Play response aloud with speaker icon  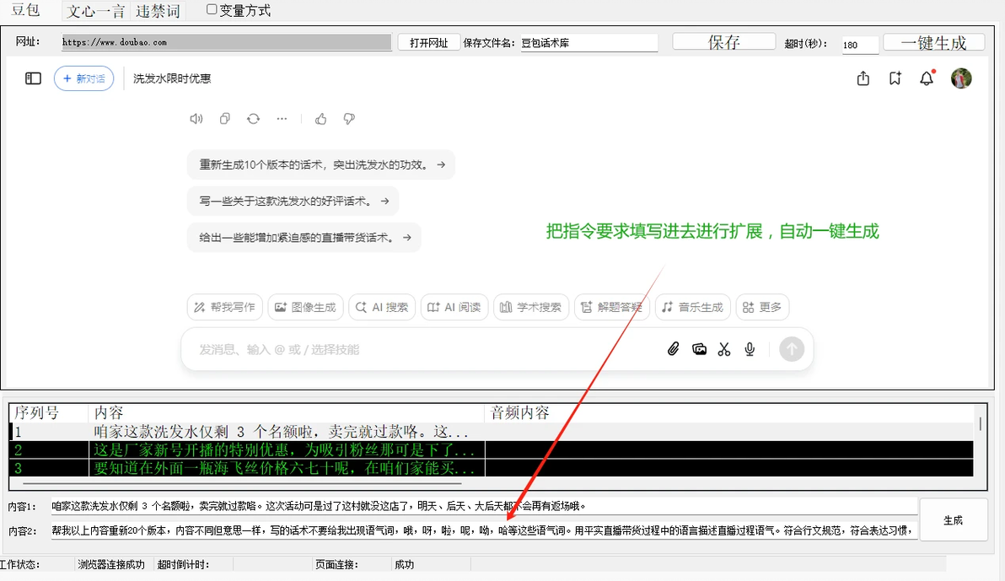click(196, 119)
